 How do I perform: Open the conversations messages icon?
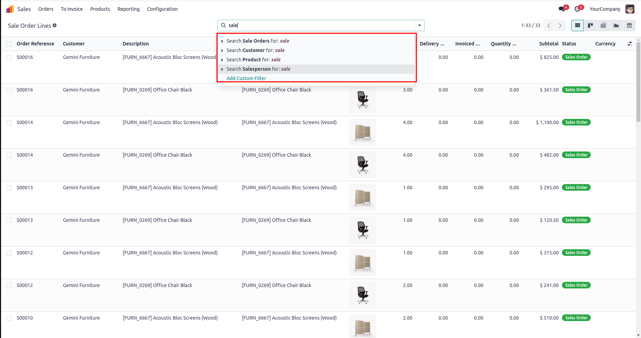[x=562, y=9]
